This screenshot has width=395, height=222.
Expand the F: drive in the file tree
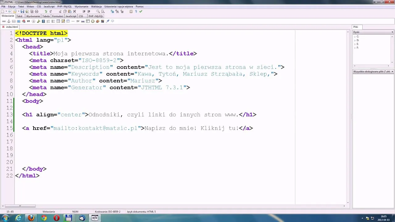355,48
